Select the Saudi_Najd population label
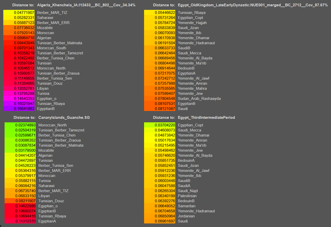 coord(188,191)
